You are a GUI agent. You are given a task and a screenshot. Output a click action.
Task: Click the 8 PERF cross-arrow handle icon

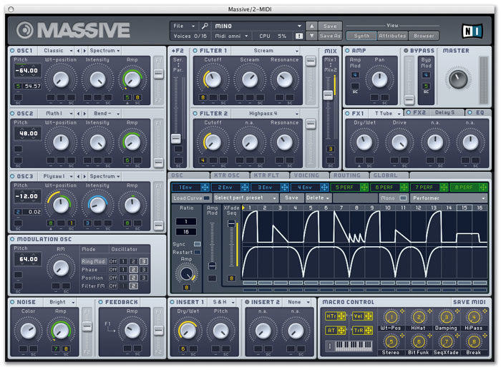coord(483,188)
